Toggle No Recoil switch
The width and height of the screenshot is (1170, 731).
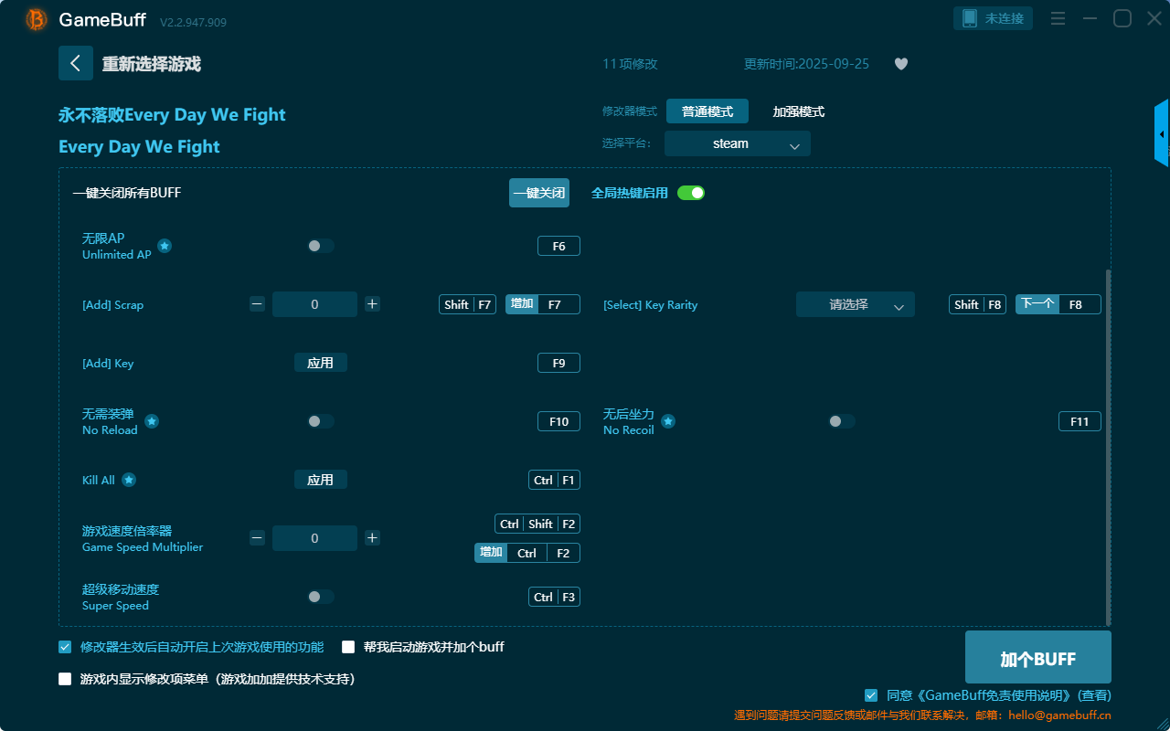(x=842, y=421)
